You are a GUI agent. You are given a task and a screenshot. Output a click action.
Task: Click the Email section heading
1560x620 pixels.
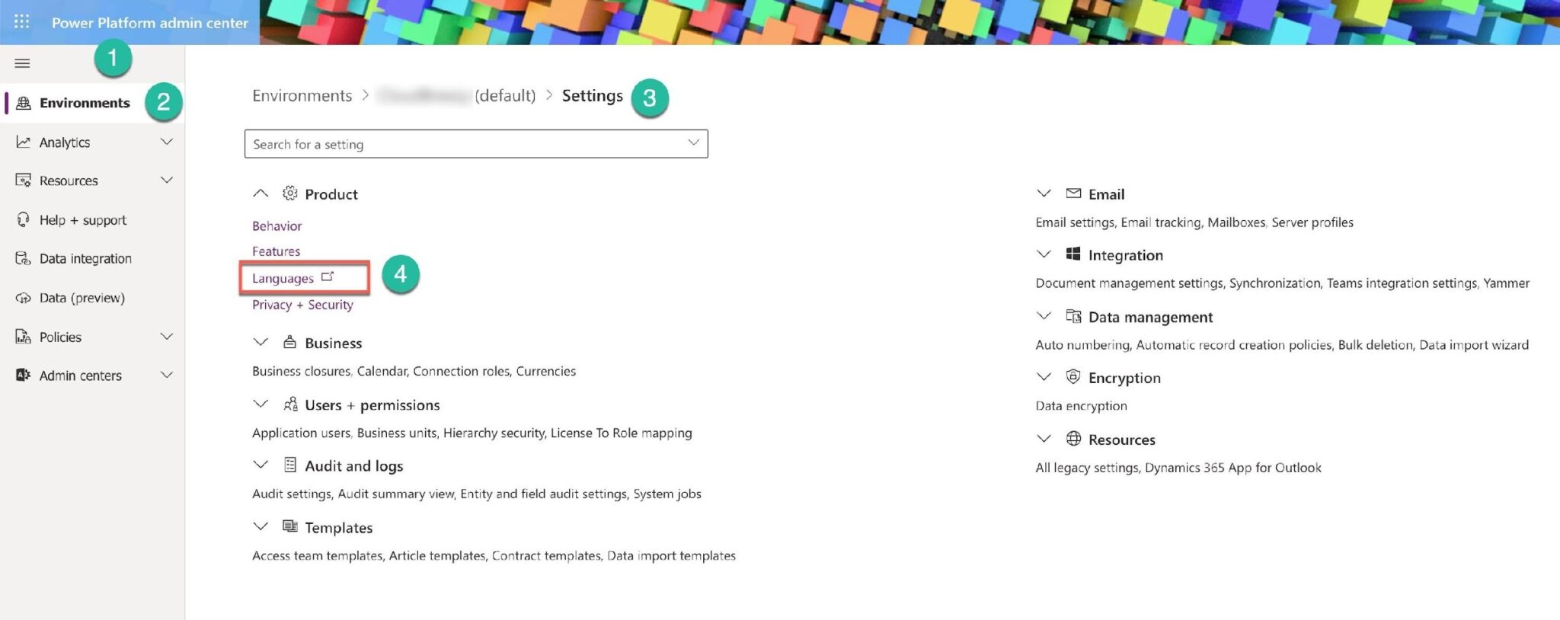click(x=1106, y=194)
